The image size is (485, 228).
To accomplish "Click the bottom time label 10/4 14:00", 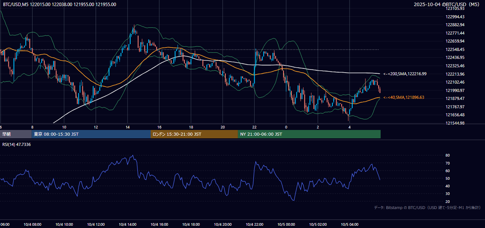I will click(x=128, y=225).
